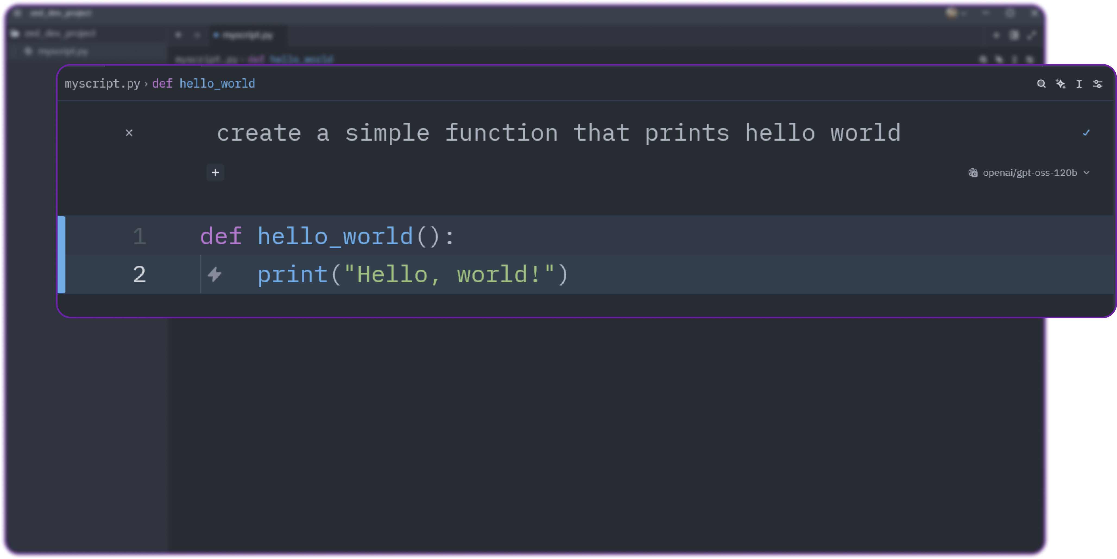This screenshot has width=1117, height=559.
Task: Click the AI sparkles icon in the panel header
Action: (1061, 84)
